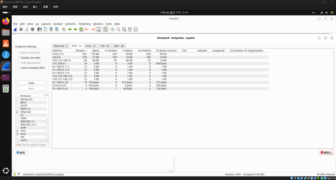
Task: Open a capture file via folder icon
Action: (x=39, y=29)
